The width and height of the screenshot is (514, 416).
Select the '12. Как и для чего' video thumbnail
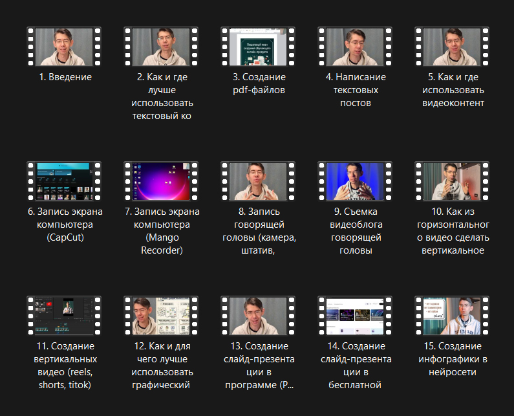[x=161, y=316]
